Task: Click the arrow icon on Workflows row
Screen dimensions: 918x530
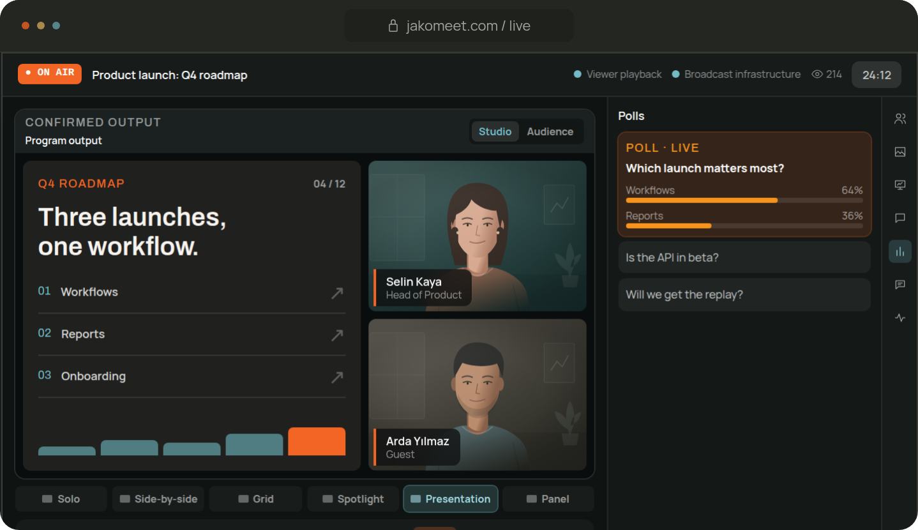Action: (x=337, y=293)
